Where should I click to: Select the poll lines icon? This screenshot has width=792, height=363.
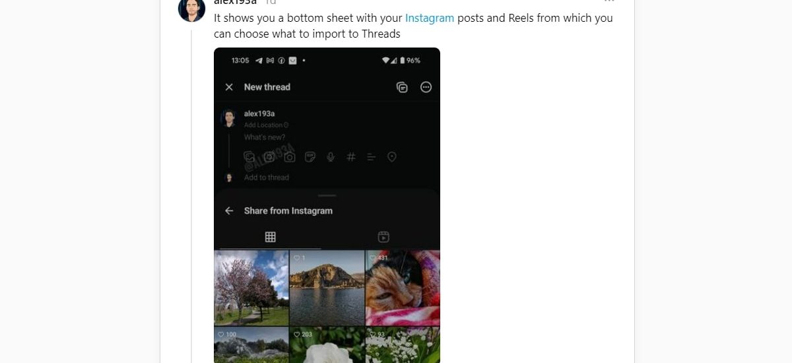(x=372, y=157)
